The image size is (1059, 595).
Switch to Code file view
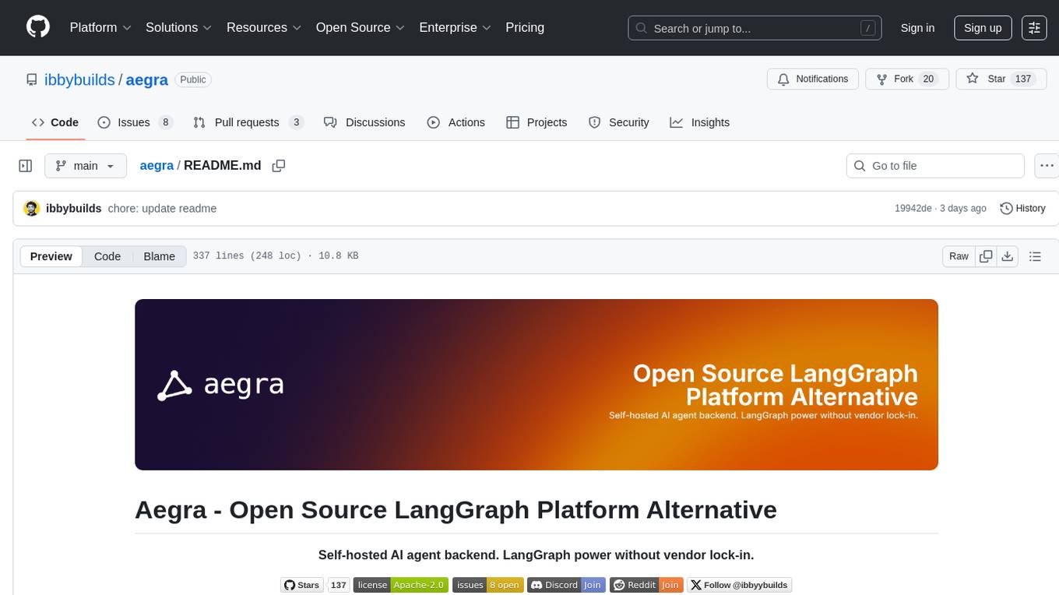(x=107, y=256)
